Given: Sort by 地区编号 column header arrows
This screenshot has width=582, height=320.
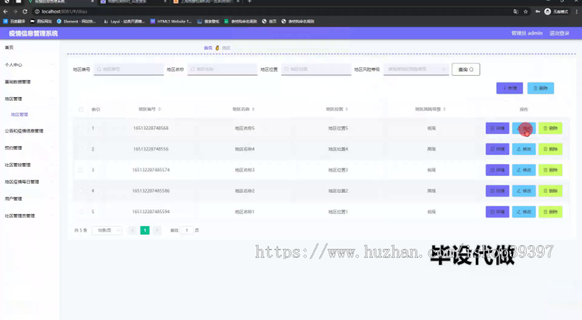Looking at the screenshot, I should coord(160,109).
